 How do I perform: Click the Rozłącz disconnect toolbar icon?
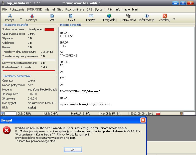click(x=32, y=16)
